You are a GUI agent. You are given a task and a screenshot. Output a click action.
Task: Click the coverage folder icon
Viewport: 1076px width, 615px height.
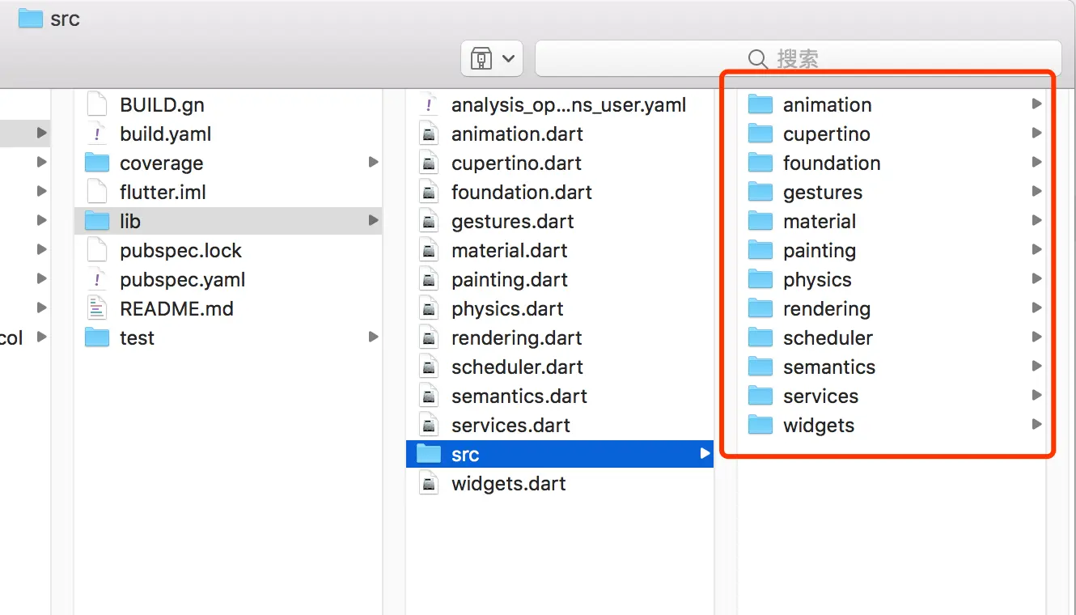coord(97,163)
